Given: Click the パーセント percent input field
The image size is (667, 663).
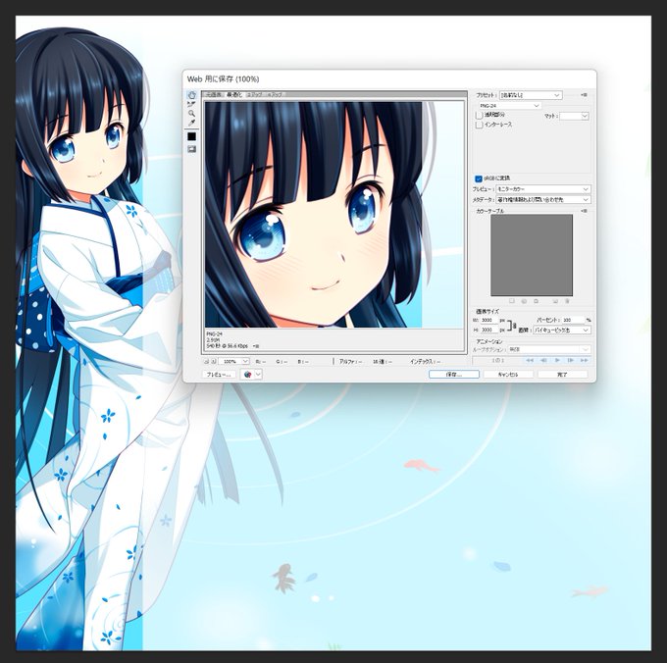Looking at the screenshot, I should [573, 320].
